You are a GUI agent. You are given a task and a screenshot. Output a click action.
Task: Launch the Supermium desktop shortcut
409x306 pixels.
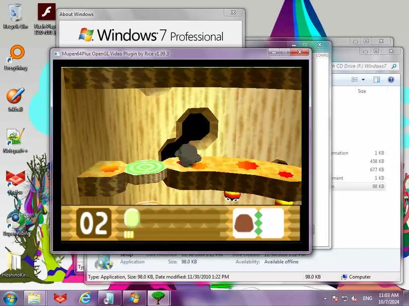[16, 223]
